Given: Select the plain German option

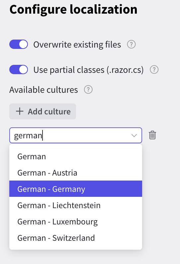Looking at the screenshot, I should 76,156.
